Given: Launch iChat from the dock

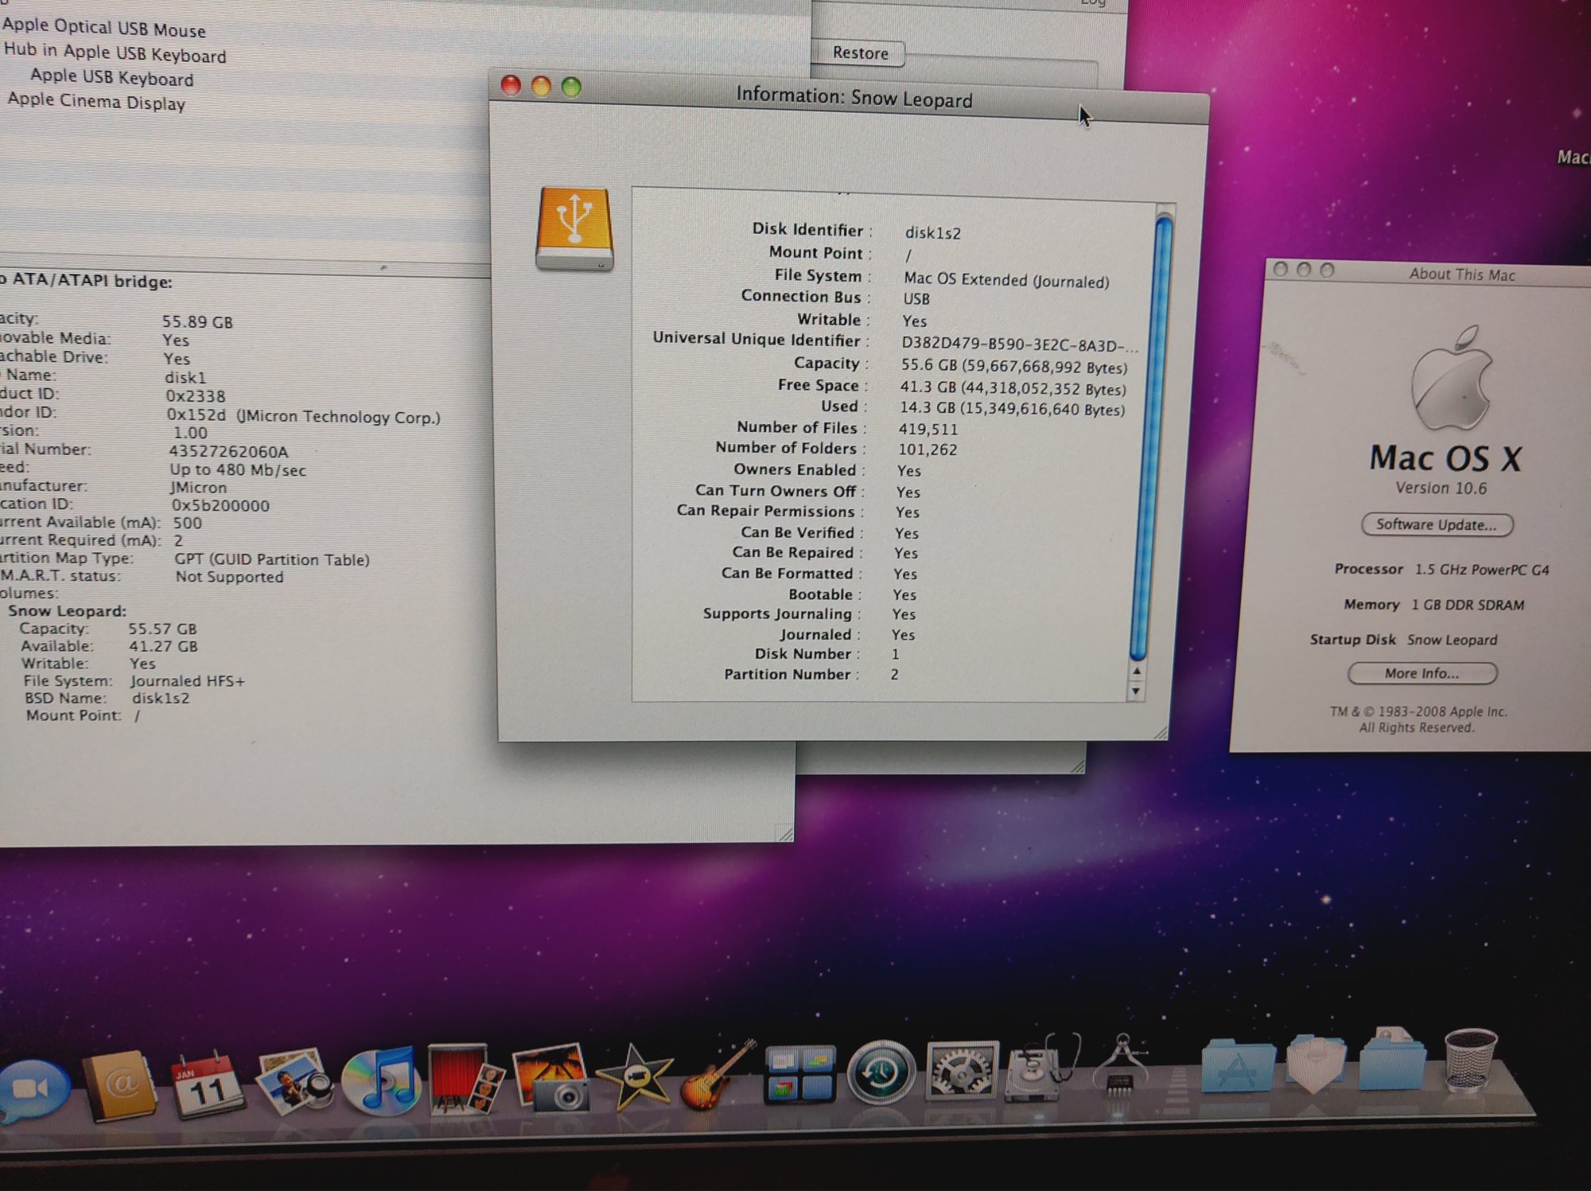Looking at the screenshot, I should pyautogui.click(x=33, y=1088).
